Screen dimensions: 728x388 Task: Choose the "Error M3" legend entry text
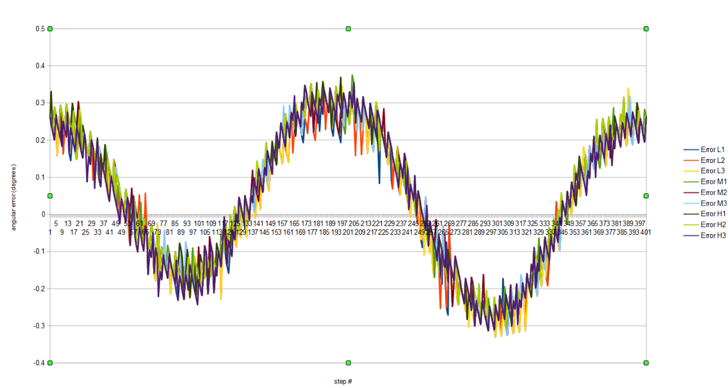pos(713,203)
